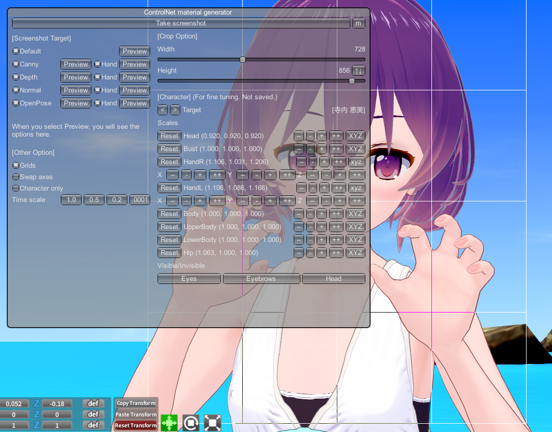The width and height of the screenshot is (552, 432).
Task: Click Paste Transform button
Action: tap(136, 414)
